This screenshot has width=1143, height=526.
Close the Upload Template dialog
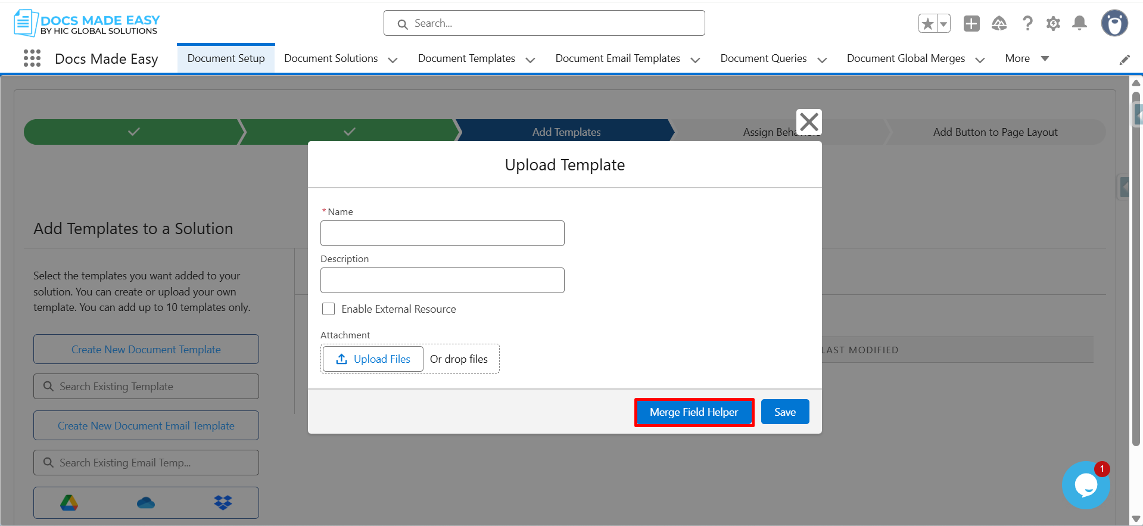pyautogui.click(x=809, y=122)
